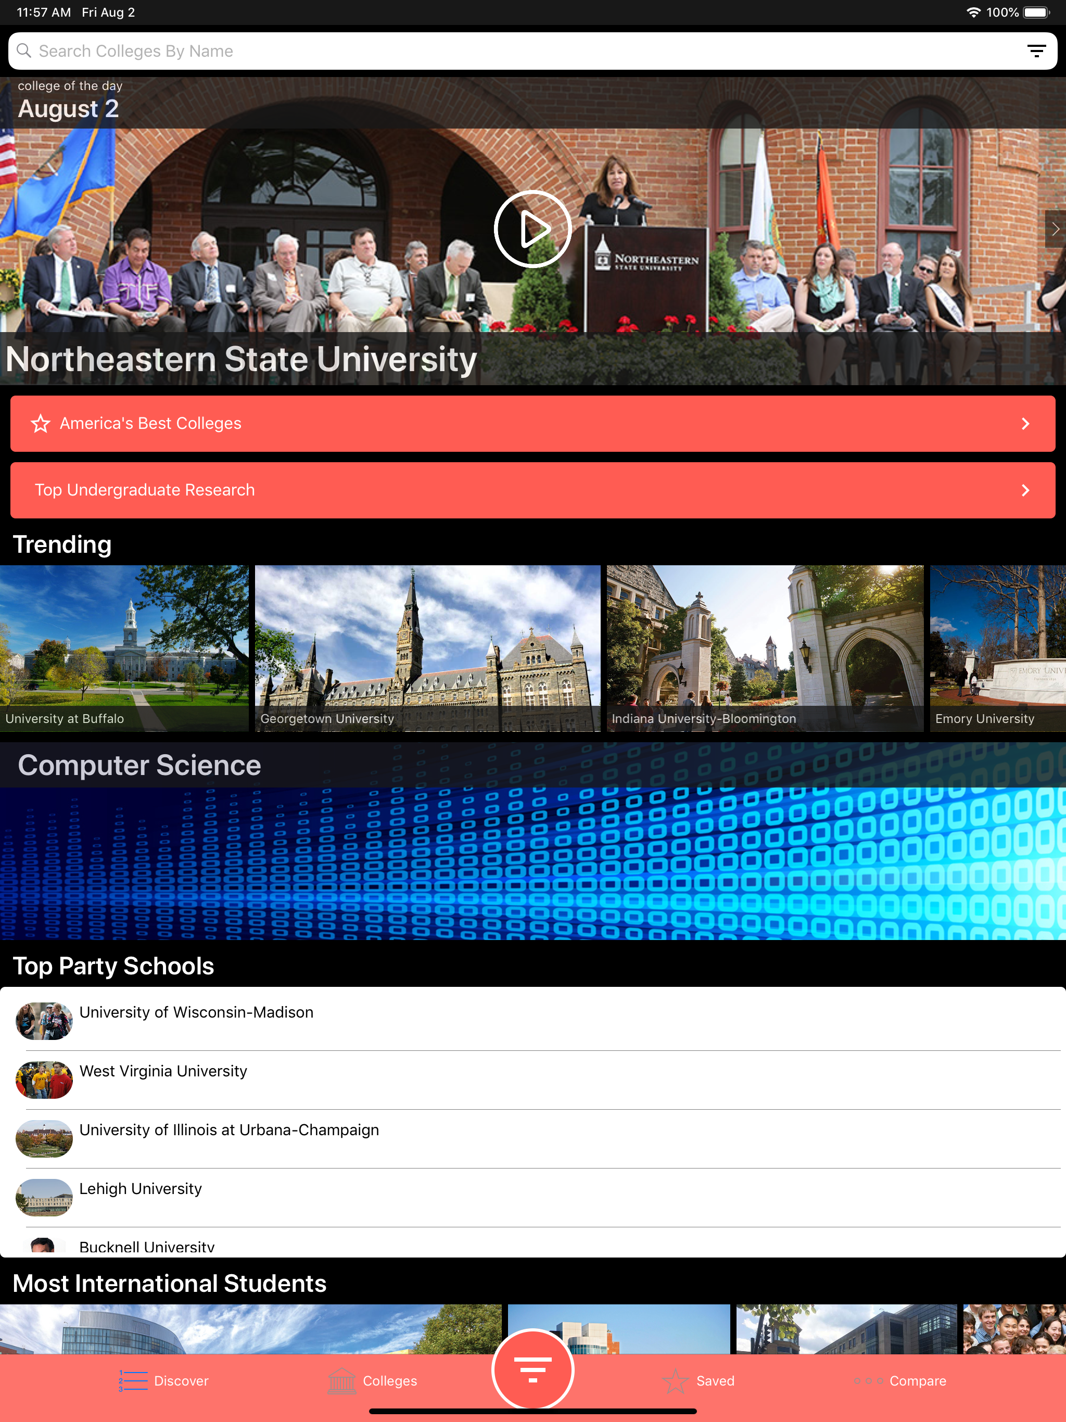This screenshot has height=1422, width=1066.
Task: Tap Illinois Urbana-Champaign avatar photo
Action: pyautogui.click(x=44, y=1139)
